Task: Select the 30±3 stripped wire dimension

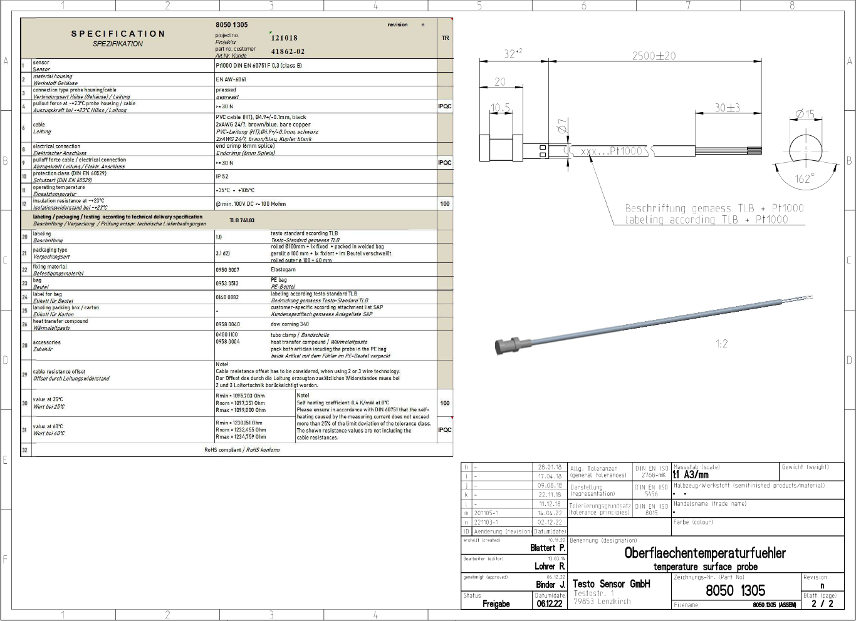Action: click(728, 108)
